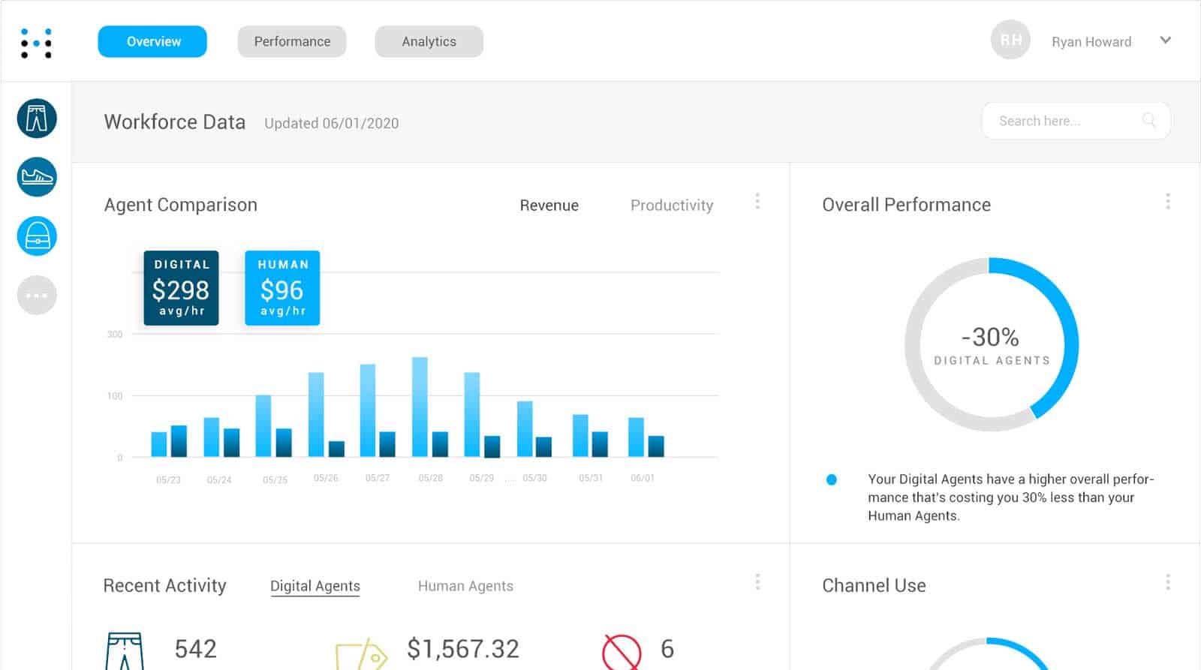Click the 06/01 date label

click(x=643, y=478)
